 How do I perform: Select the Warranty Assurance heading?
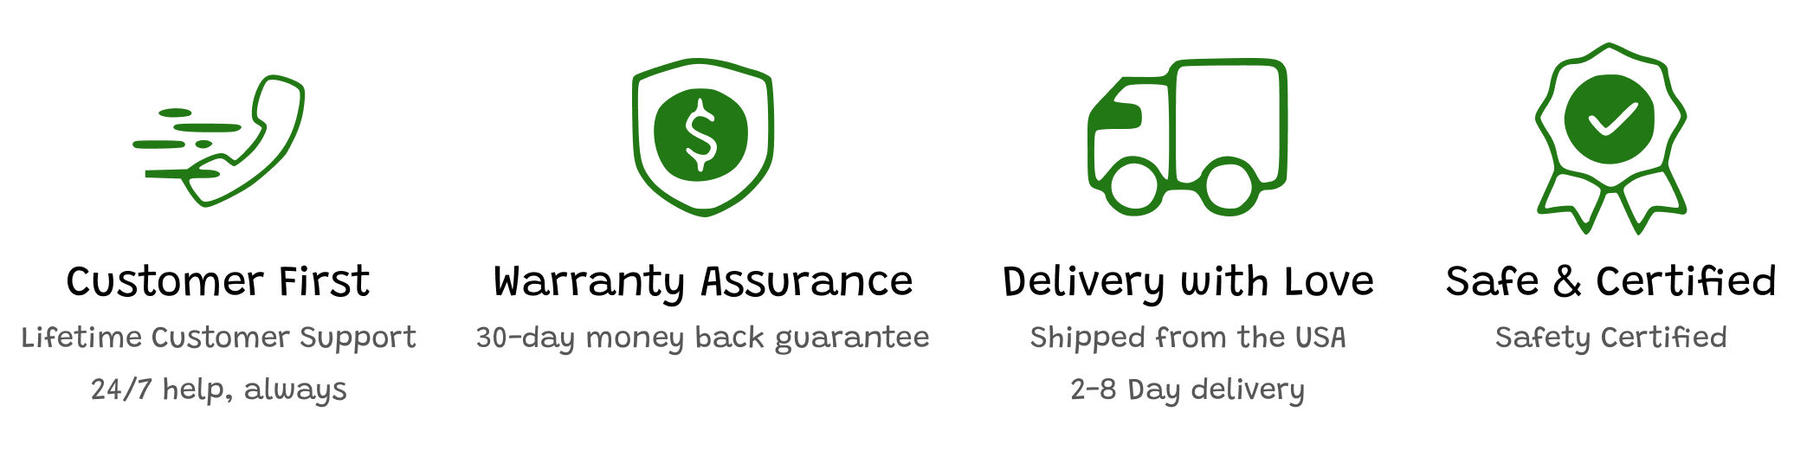click(x=703, y=282)
